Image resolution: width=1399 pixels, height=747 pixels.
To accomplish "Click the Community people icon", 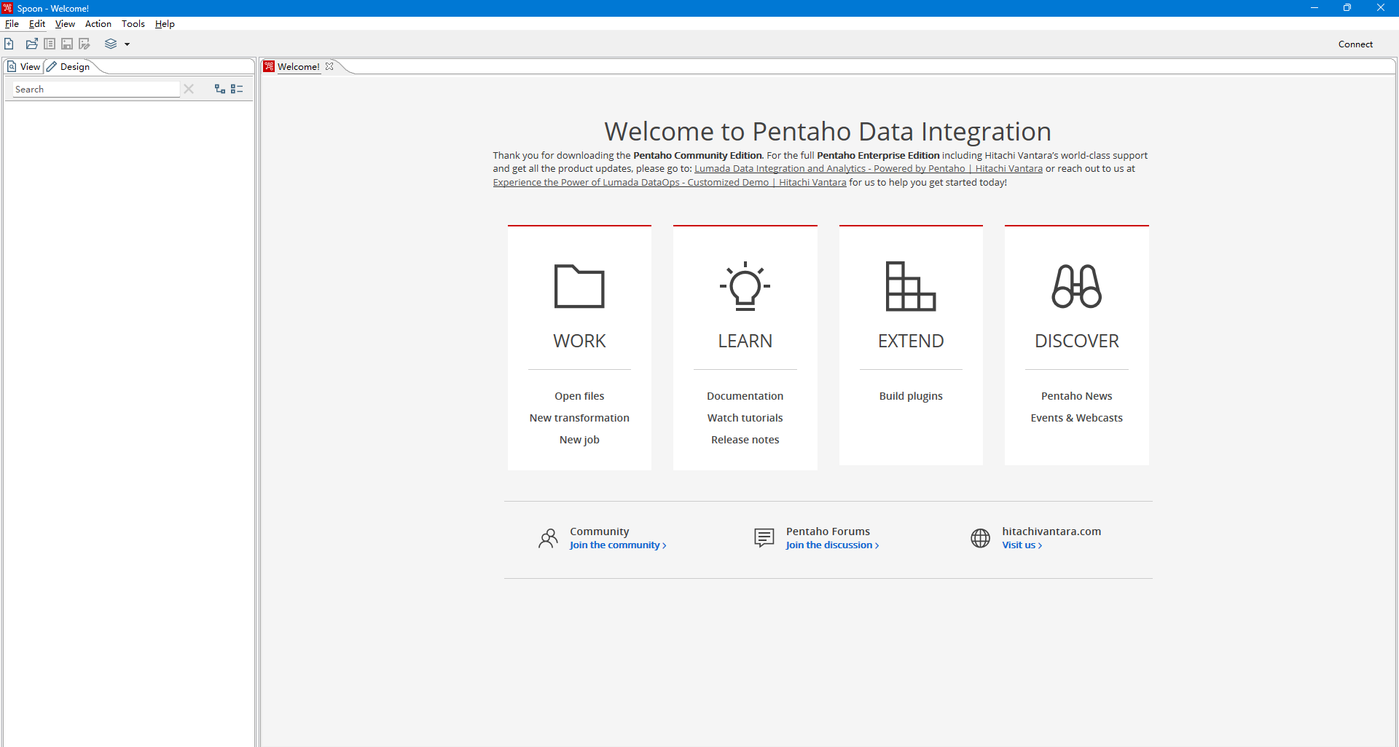I will point(548,538).
